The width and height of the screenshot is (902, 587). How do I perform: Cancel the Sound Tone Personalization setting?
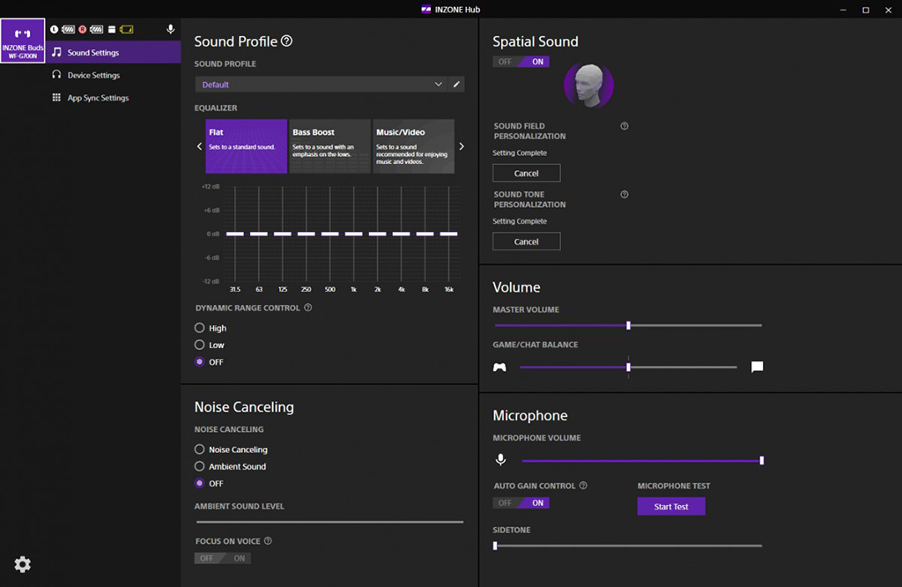527,241
